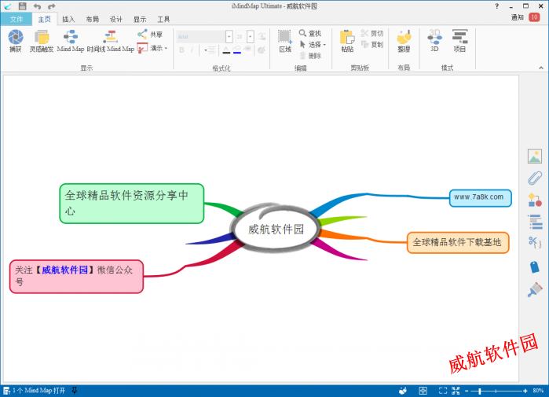Open the help question mark
Screen dimensions: 549x397
pyautogui.click(x=497, y=6)
